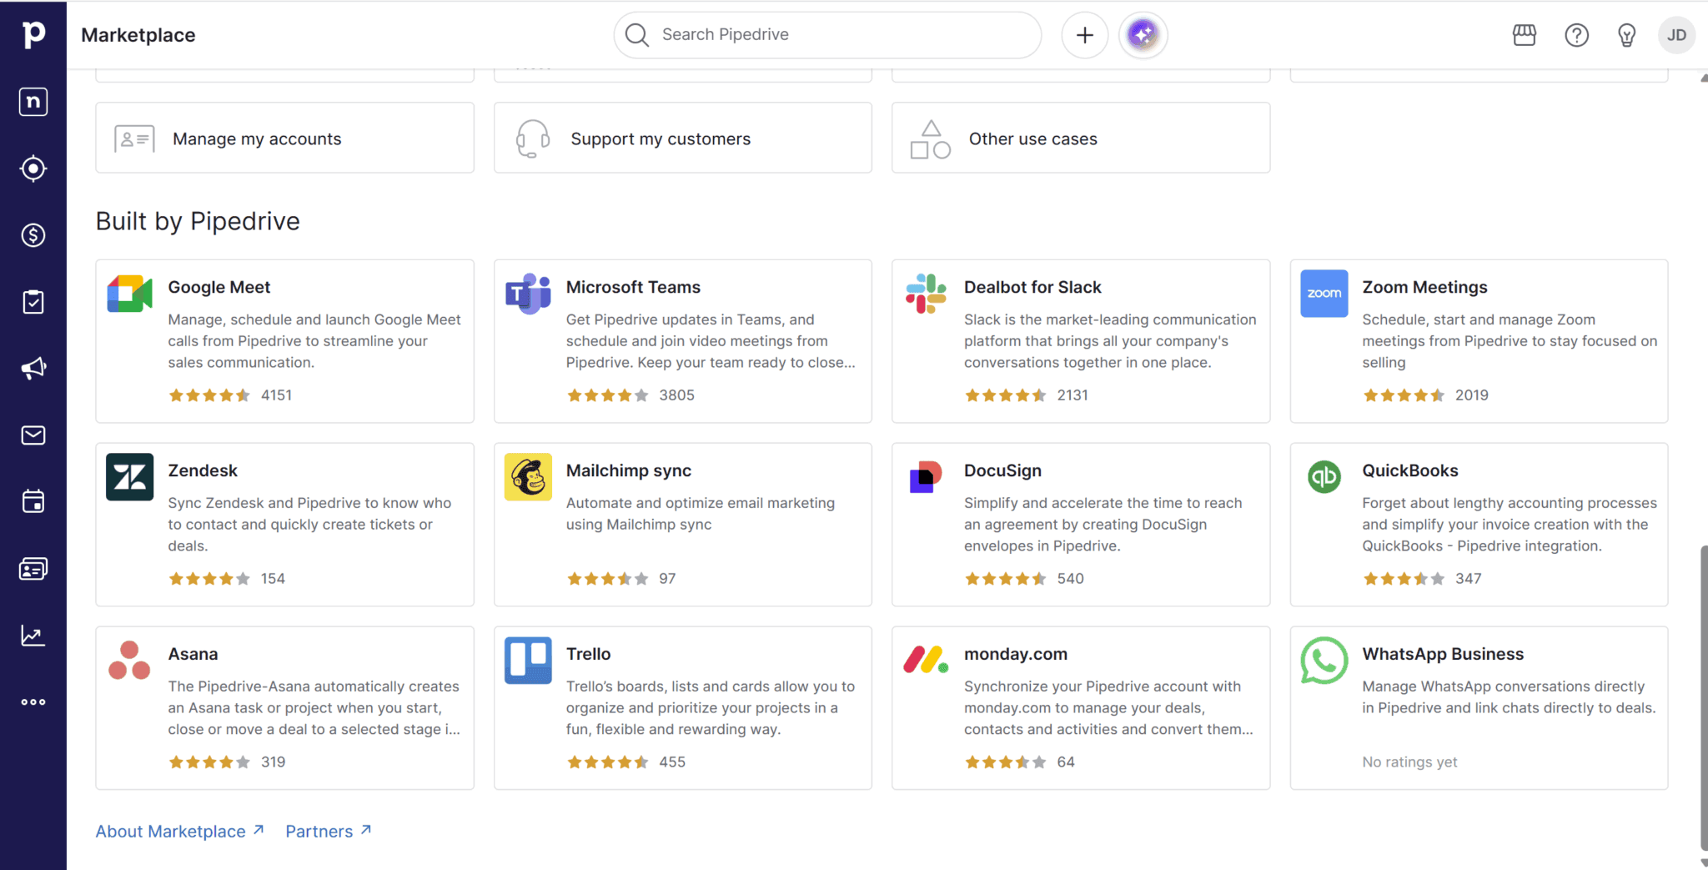Open the Zoom Meetings title link
Screen dimensions: 1708x870
pyautogui.click(x=1424, y=287)
